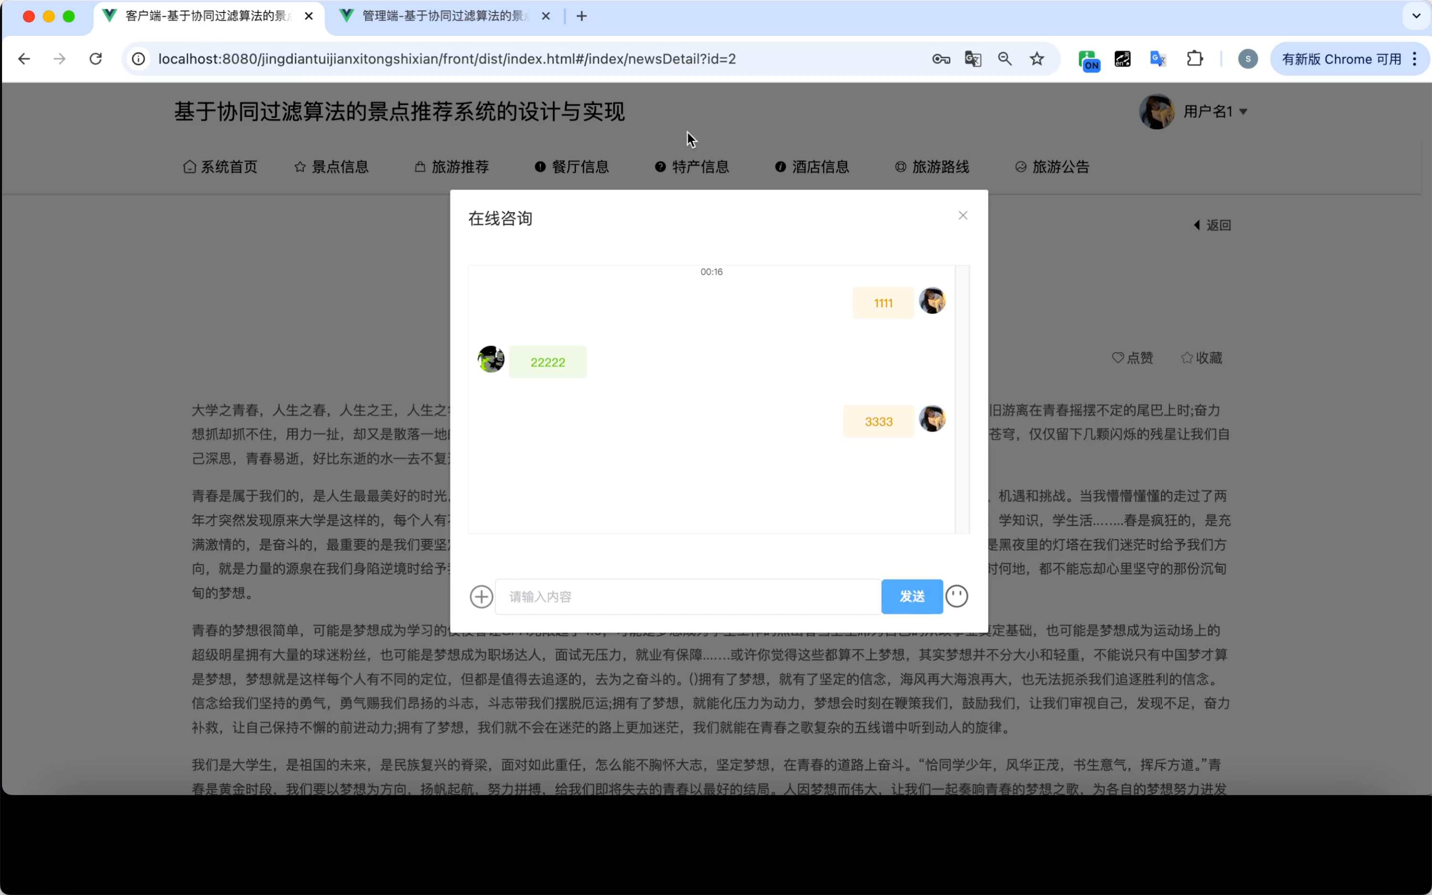Screen dimensions: 1432x895
Task: Click 有新版 Chrome 可用 update button
Action: [x=1341, y=59]
